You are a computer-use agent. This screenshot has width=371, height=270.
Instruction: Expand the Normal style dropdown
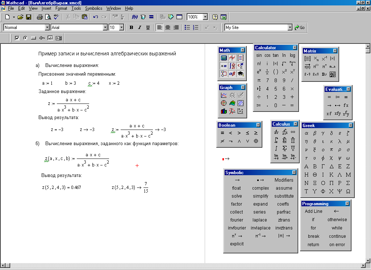click(47, 28)
